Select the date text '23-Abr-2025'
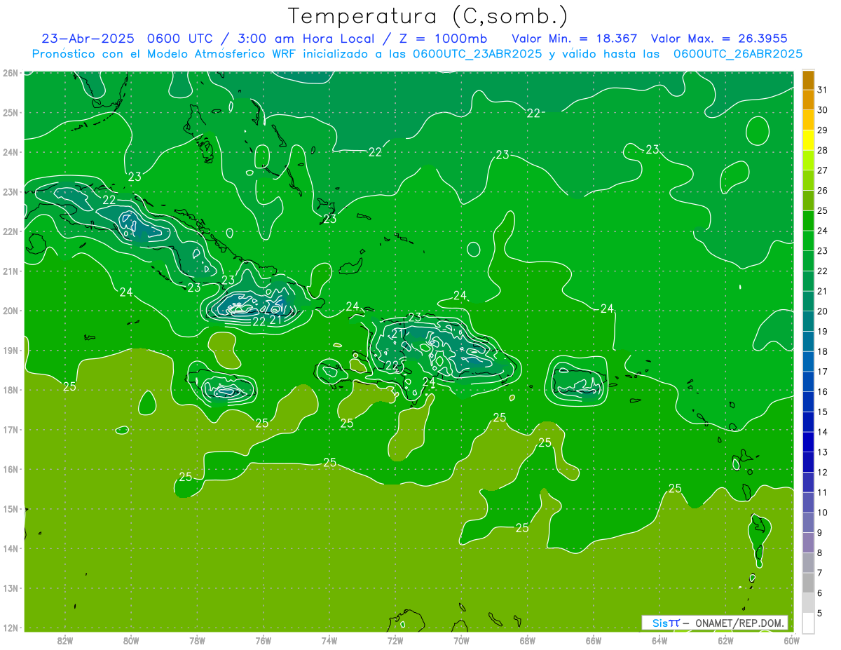 88,39
